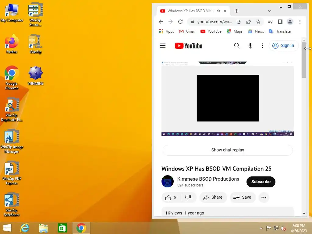Open Chrome three-dot menu
312x234 pixels.
click(300, 22)
